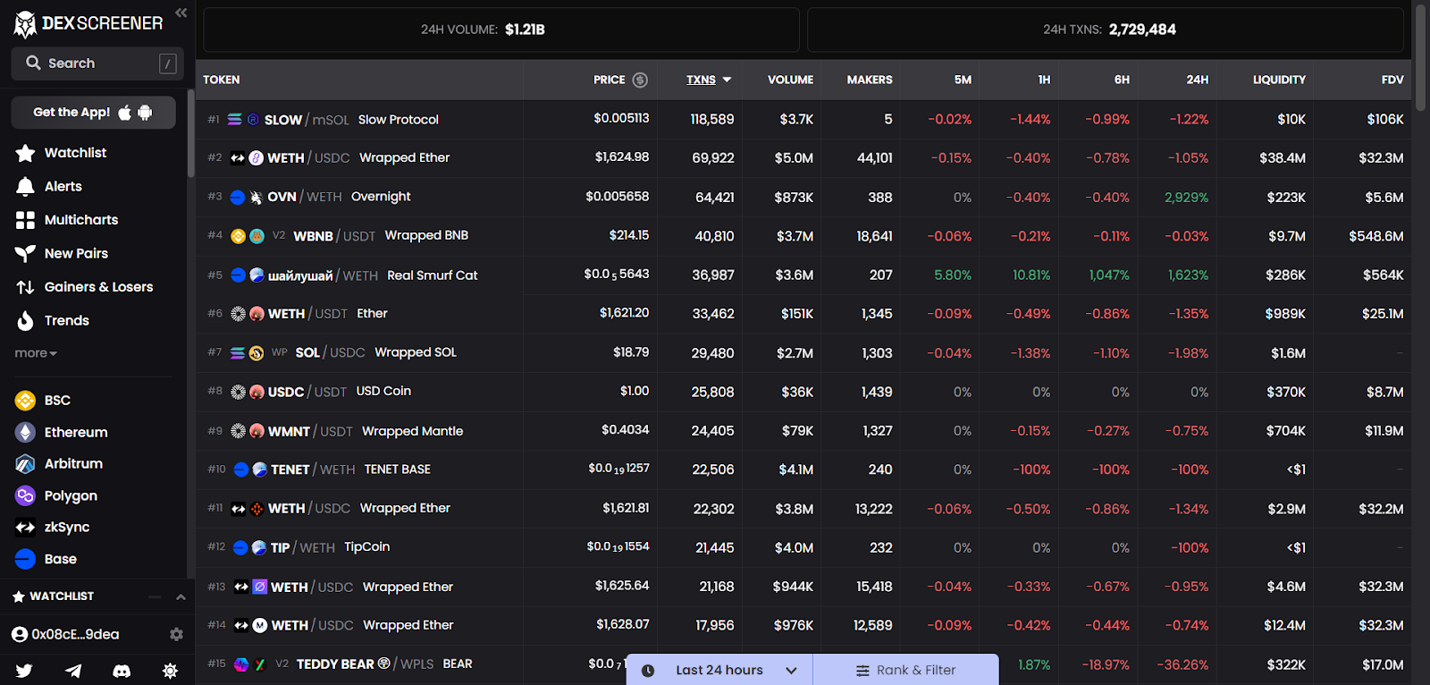The height and width of the screenshot is (685, 1430).
Task: Click the 24H TXNS 2,729,484 stat box
Action: [x=1106, y=30]
